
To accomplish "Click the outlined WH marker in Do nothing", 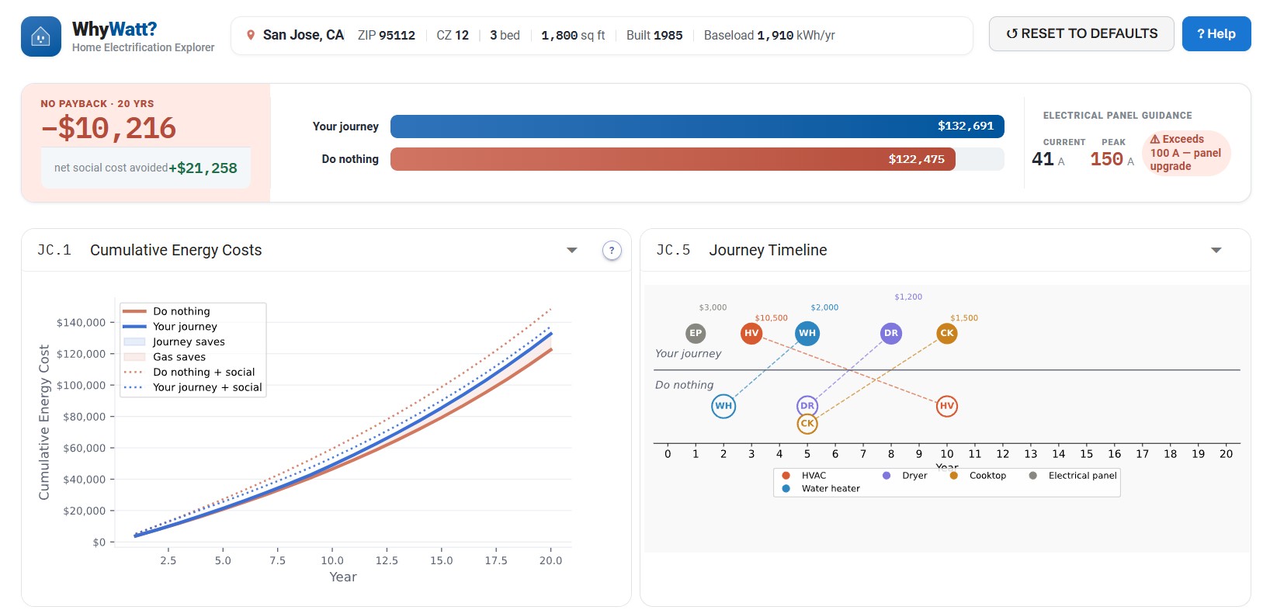I will pyautogui.click(x=723, y=406).
